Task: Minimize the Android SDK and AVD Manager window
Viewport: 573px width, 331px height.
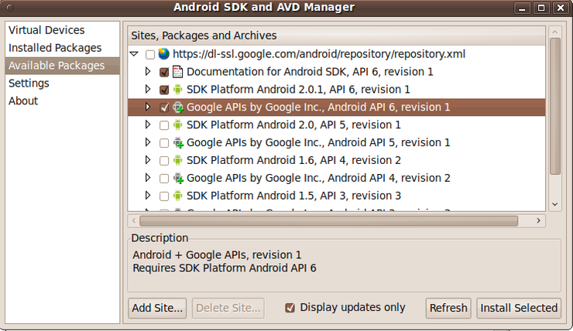Action: [x=522, y=8]
